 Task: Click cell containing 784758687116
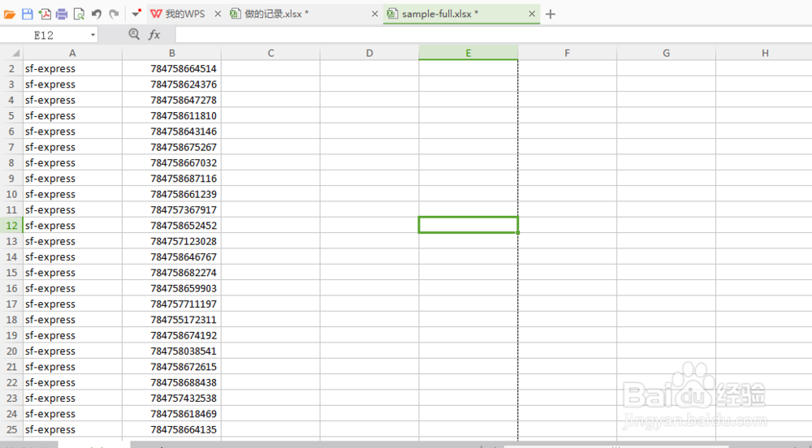(x=171, y=179)
